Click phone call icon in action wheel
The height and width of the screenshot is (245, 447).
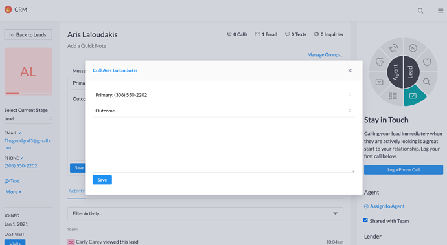(x=393, y=48)
